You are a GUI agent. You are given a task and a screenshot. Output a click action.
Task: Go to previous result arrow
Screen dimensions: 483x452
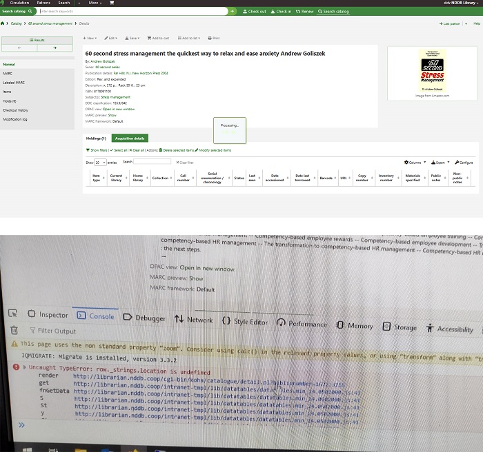19,48
